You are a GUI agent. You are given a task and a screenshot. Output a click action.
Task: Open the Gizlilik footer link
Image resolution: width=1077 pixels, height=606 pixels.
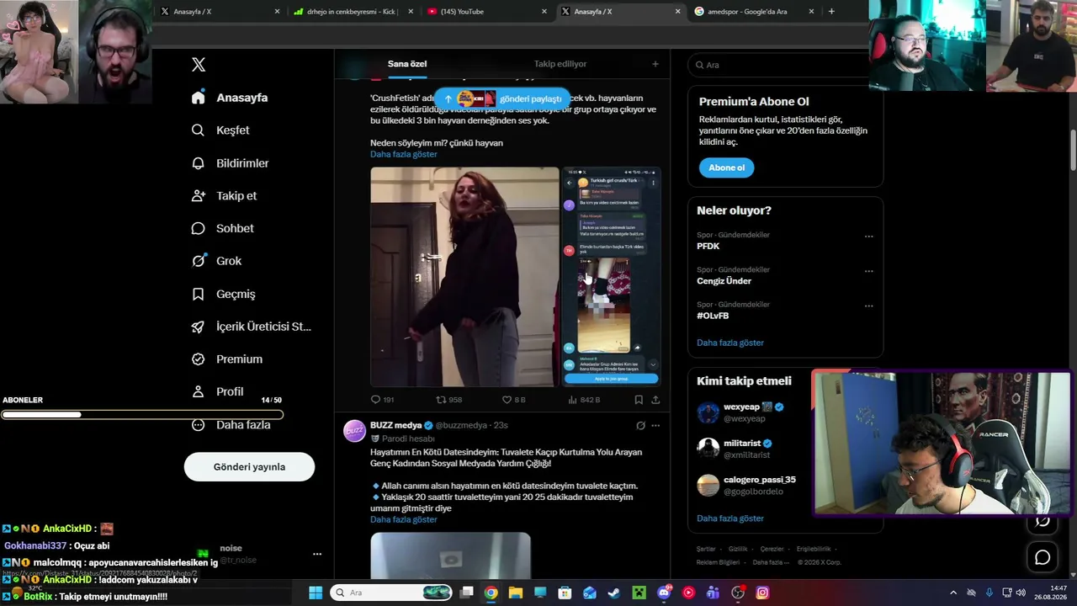click(x=738, y=549)
